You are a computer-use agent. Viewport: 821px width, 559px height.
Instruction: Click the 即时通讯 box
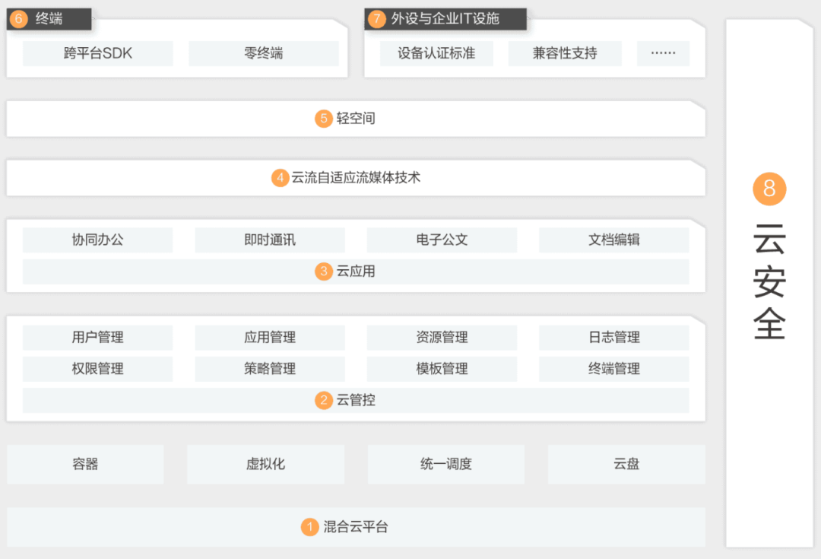click(270, 240)
